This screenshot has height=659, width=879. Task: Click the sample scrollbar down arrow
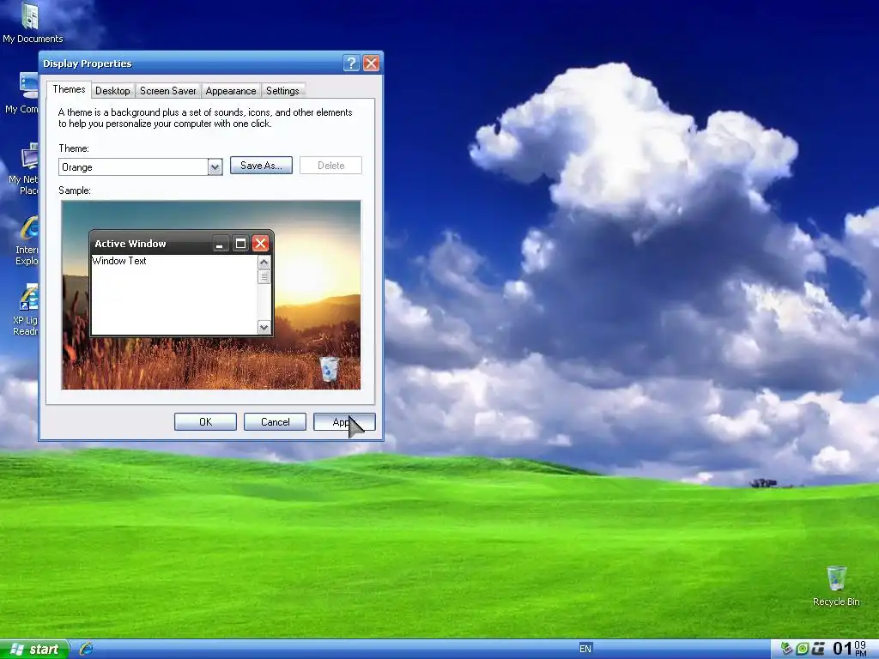[x=264, y=327]
